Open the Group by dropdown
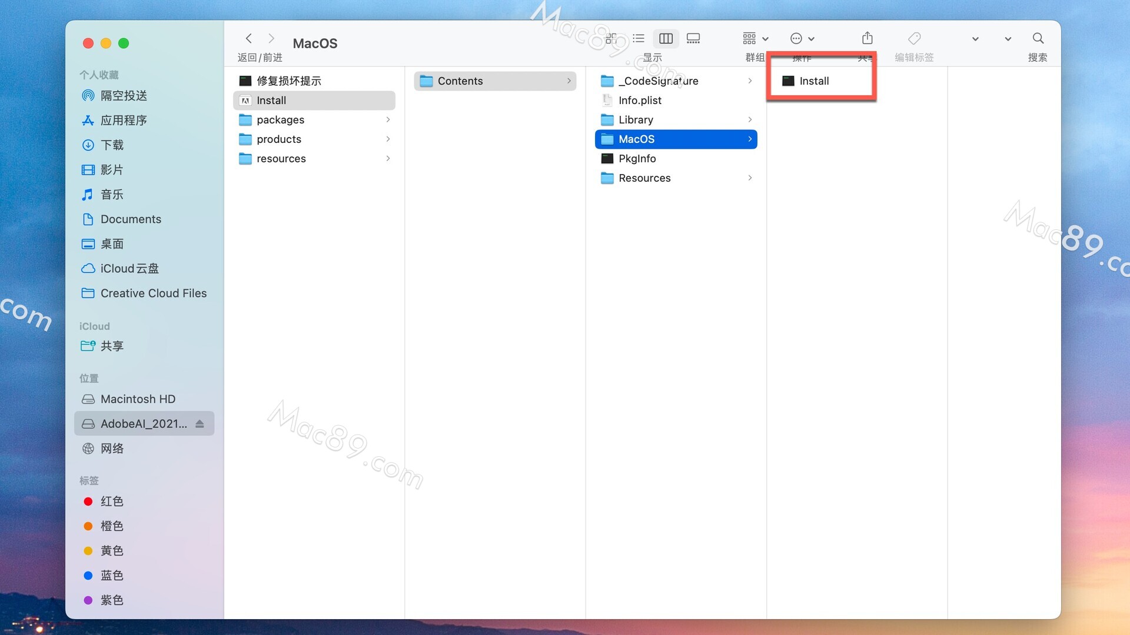This screenshot has height=635, width=1130. click(755, 39)
